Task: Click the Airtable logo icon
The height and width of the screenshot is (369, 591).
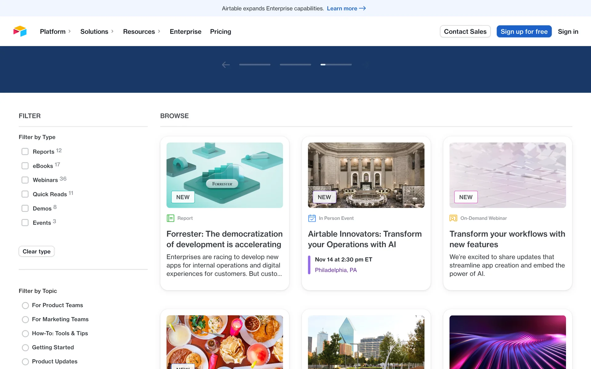Action: pyautogui.click(x=20, y=31)
